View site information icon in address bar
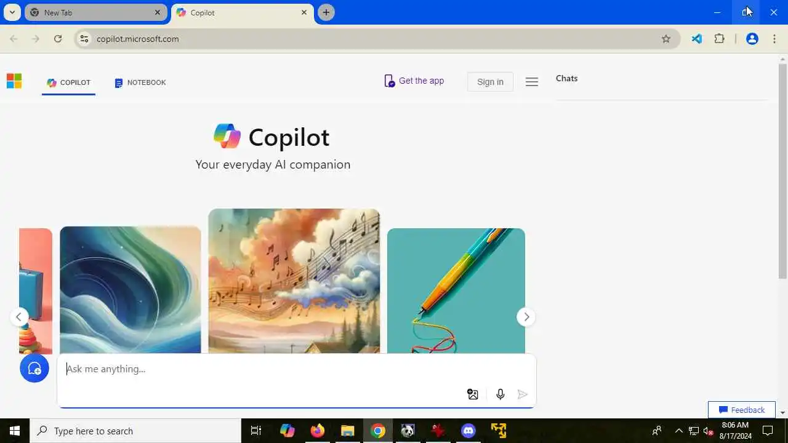Image resolution: width=788 pixels, height=443 pixels. (84, 39)
